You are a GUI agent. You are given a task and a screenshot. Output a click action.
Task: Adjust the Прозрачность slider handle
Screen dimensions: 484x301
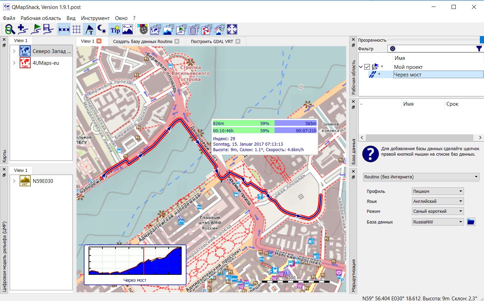(x=482, y=40)
